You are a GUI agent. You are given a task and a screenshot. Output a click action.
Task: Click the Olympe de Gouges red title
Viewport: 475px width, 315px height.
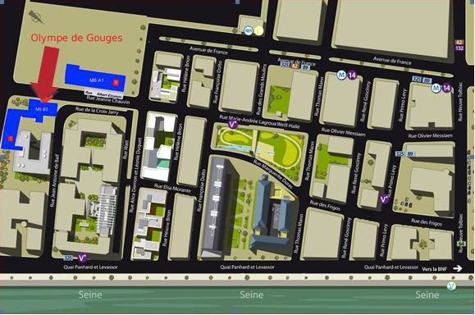click(76, 38)
